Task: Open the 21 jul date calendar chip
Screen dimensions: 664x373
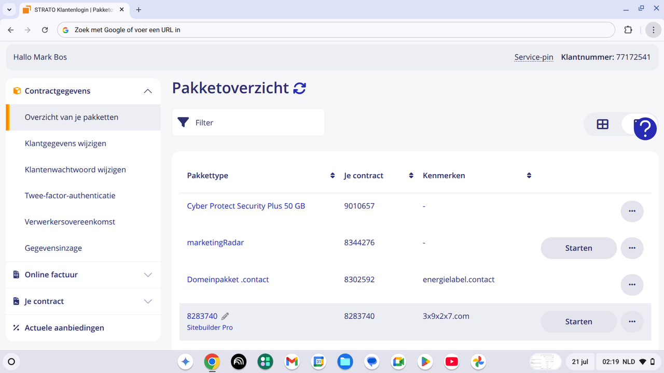Action: (580, 362)
